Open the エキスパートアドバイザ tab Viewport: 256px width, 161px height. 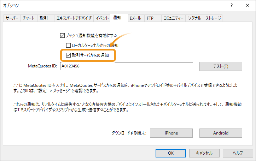coord(74,18)
